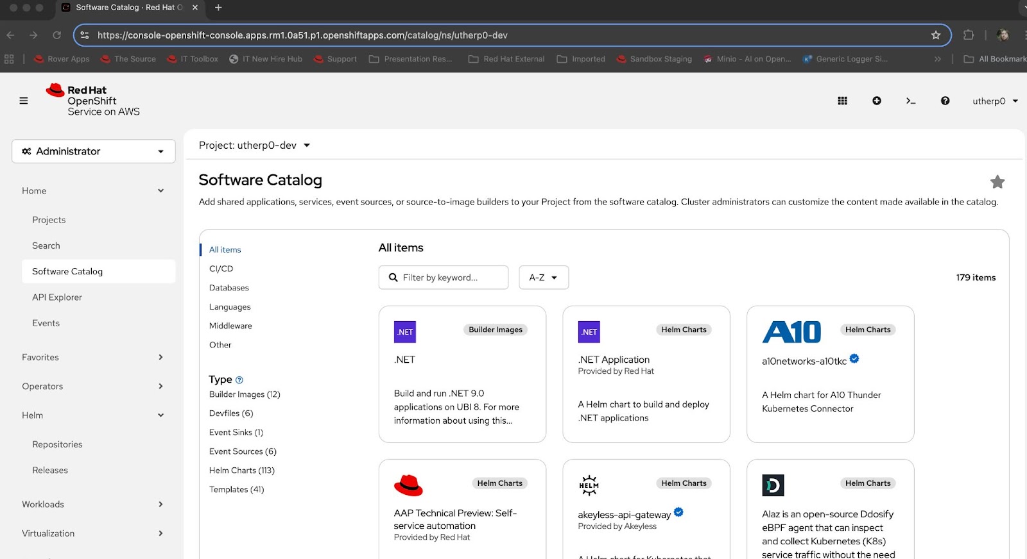Open the web terminal command line icon

[x=910, y=101]
